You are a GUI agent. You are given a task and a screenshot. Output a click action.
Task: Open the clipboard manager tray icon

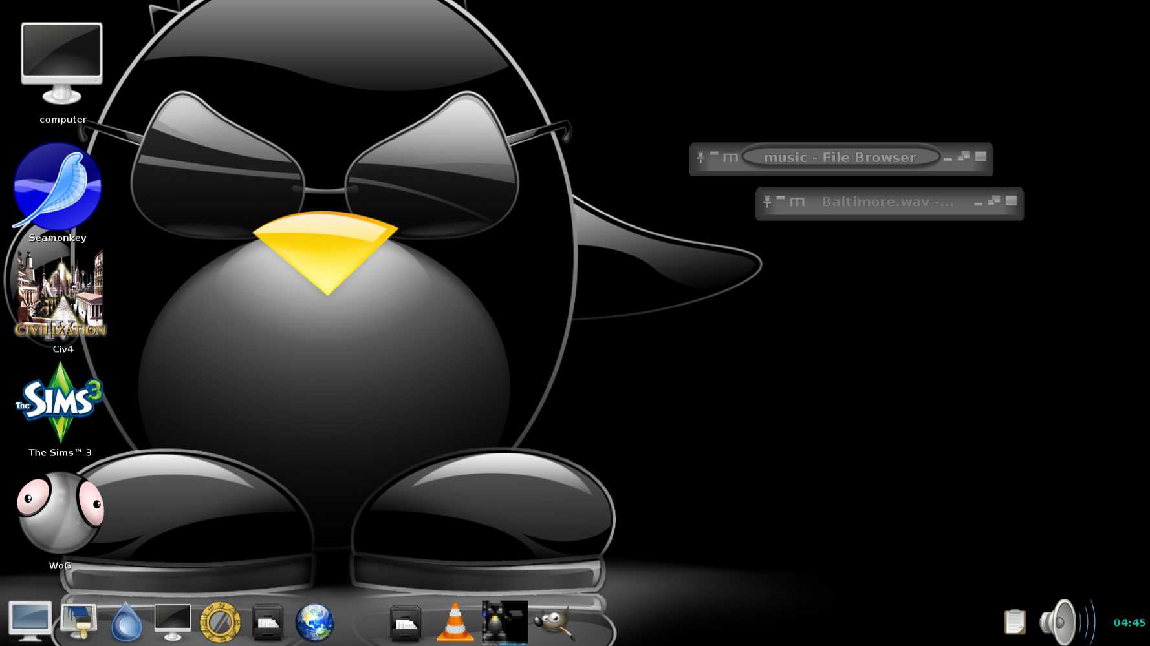click(x=1015, y=621)
